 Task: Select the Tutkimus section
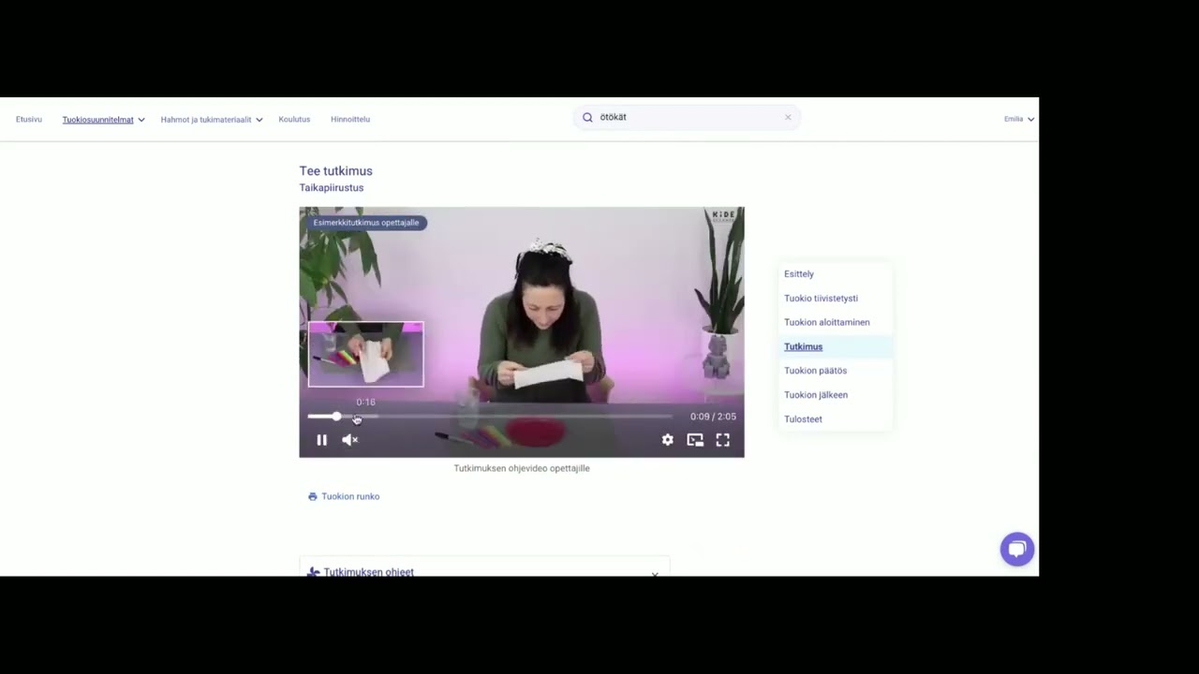click(803, 346)
